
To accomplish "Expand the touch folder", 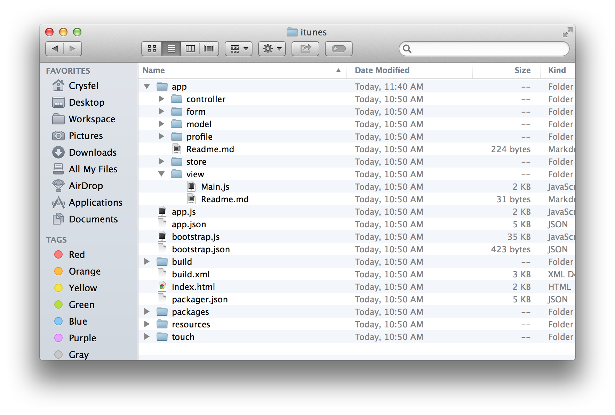I will (147, 336).
